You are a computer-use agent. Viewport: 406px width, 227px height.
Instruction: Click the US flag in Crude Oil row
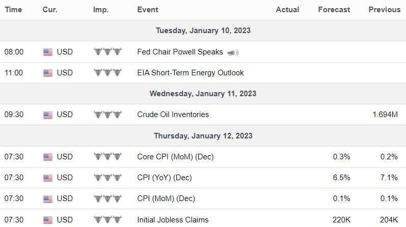(x=48, y=115)
